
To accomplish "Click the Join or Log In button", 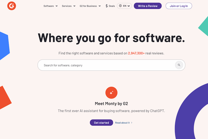I will [179, 6].
